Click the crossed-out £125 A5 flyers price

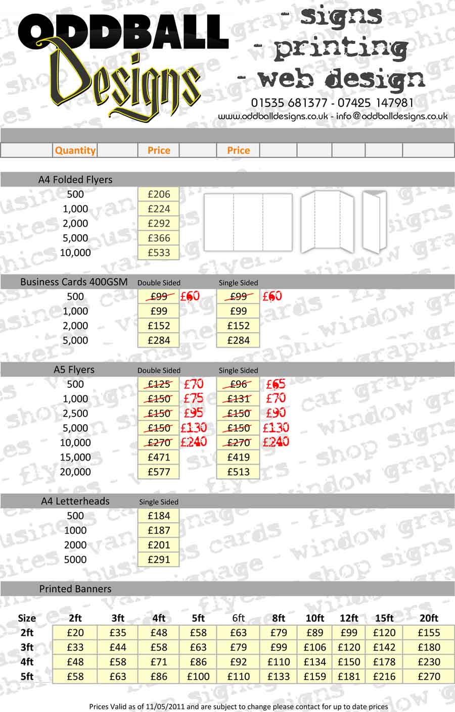(x=159, y=384)
